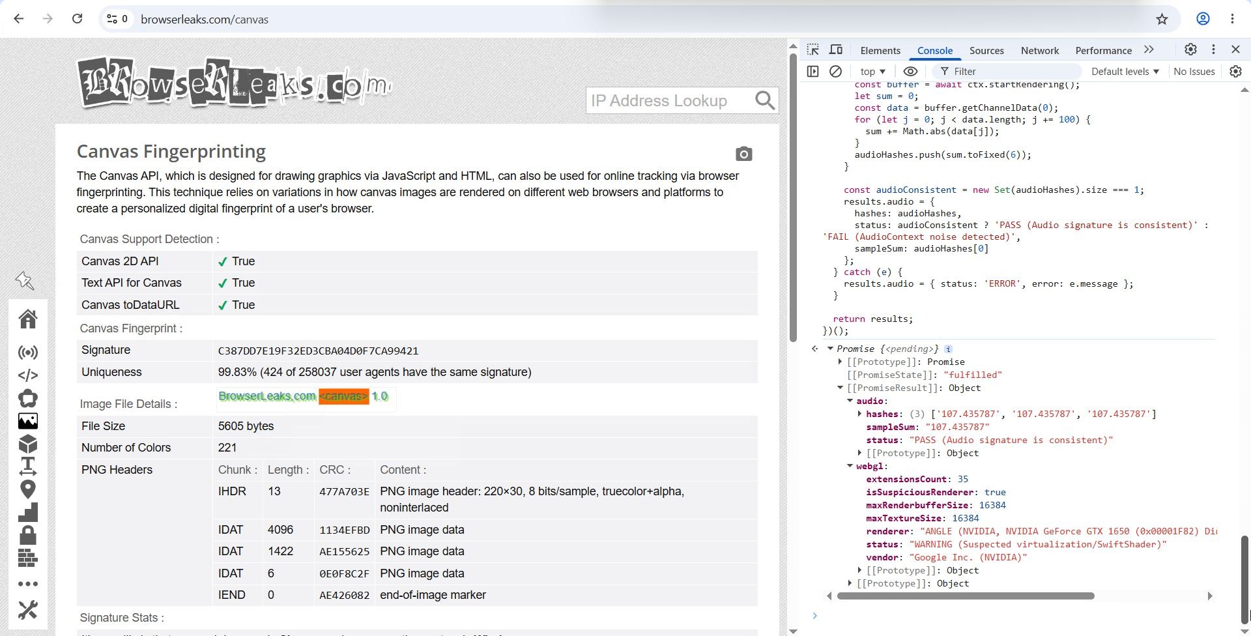1251x636 pixels.
Task: Click the console horizontal scrollbar
Action: pyautogui.click(x=966, y=596)
